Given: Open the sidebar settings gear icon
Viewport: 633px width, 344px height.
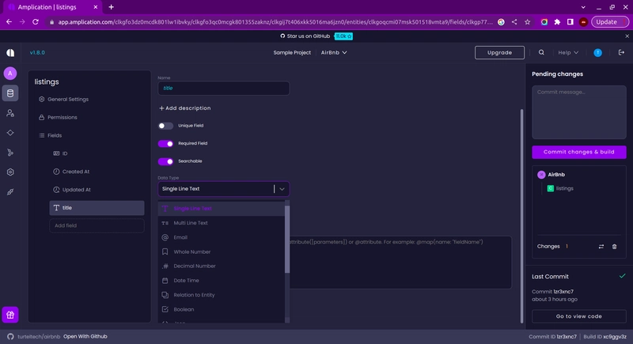Looking at the screenshot, I should coord(10,172).
